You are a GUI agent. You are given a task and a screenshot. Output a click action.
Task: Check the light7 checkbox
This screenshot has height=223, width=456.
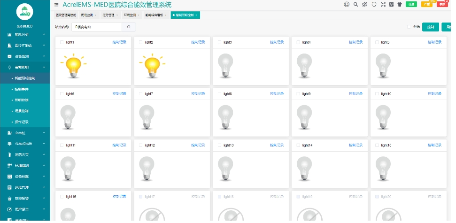(x=140, y=94)
